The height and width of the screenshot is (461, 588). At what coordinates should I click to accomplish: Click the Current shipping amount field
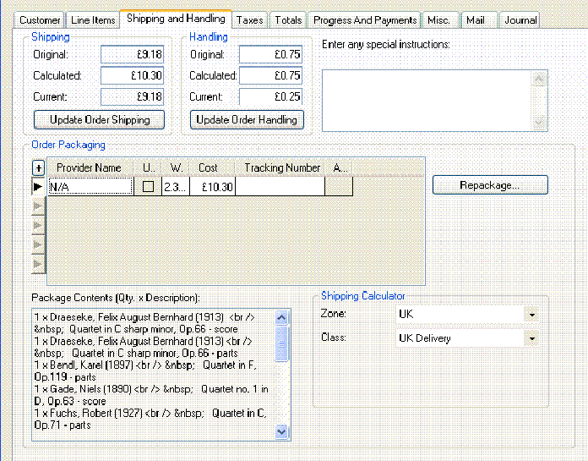point(132,97)
